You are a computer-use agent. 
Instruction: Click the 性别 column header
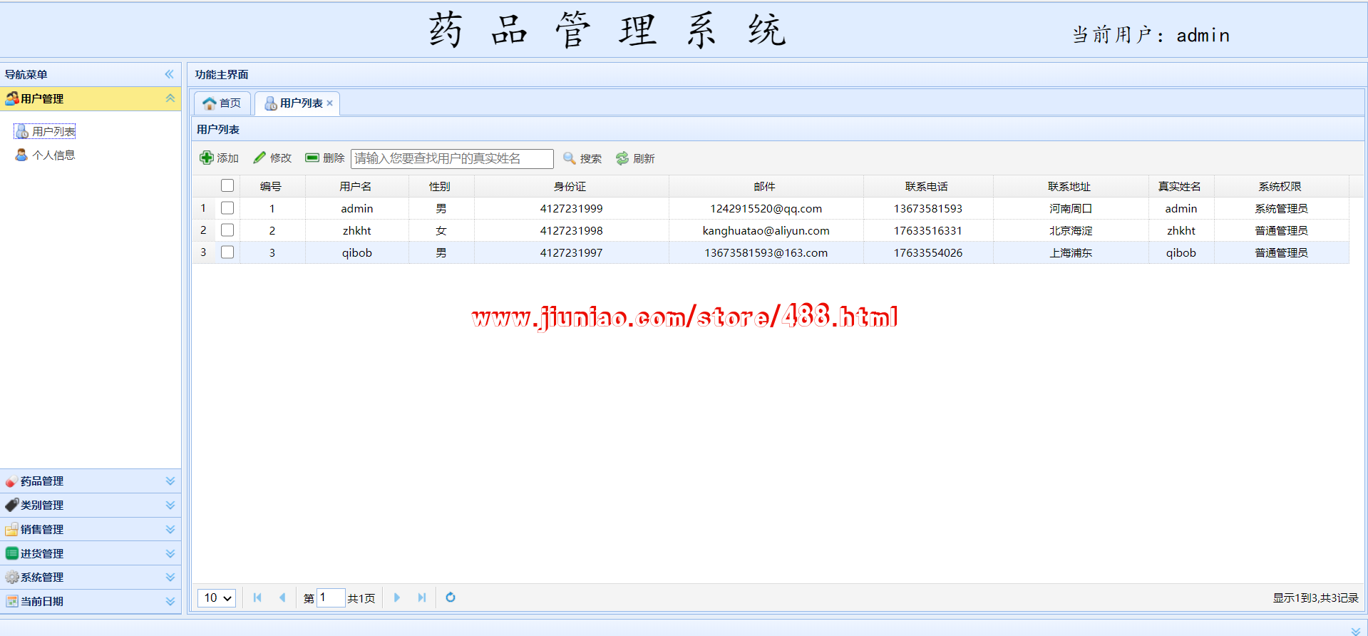click(x=440, y=186)
